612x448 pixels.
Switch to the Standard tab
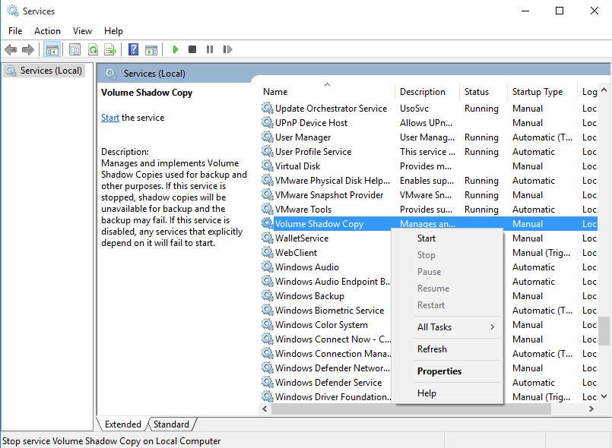pyautogui.click(x=171, y=424)
